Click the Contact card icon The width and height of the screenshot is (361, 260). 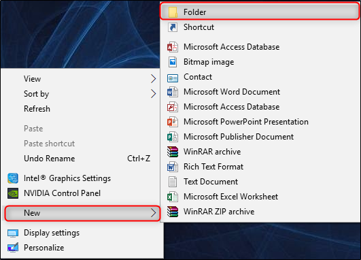(x=173, y=78)
